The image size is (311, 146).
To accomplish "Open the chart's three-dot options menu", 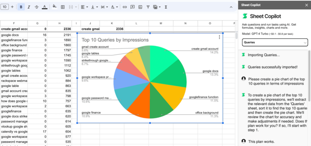I will (x=219, y=37).
